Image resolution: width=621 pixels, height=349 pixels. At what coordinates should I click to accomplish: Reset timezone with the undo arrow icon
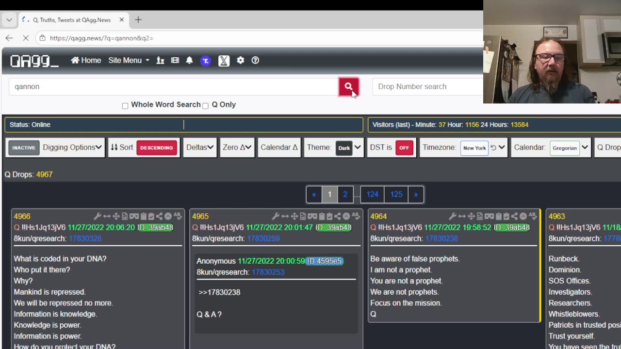[x=493, y=148]
